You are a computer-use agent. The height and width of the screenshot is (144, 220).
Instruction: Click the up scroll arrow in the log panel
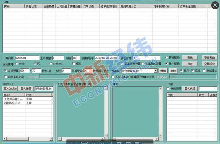pos(106,88)
